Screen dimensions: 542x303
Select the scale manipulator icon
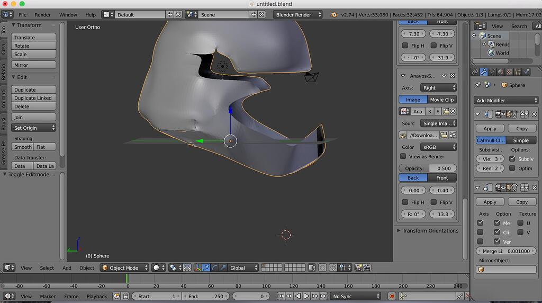tap(223, 268)
